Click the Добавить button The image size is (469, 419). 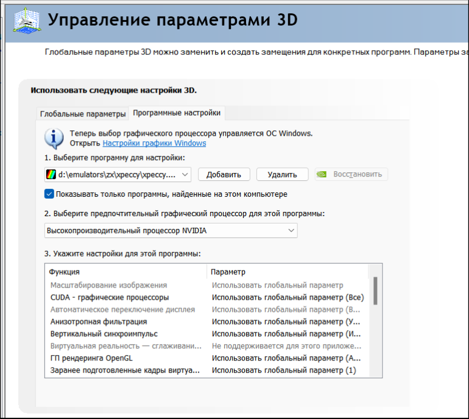click(x=224, y=174)
